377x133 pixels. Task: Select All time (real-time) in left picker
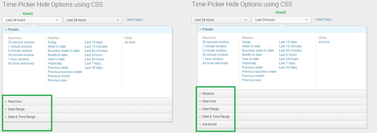[x=21, y=63]
